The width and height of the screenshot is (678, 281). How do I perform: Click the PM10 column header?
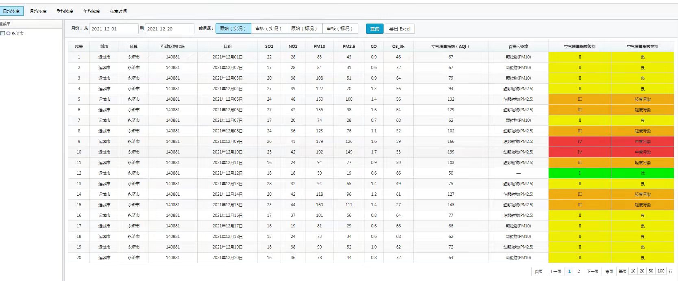click(x=319, y=46)
